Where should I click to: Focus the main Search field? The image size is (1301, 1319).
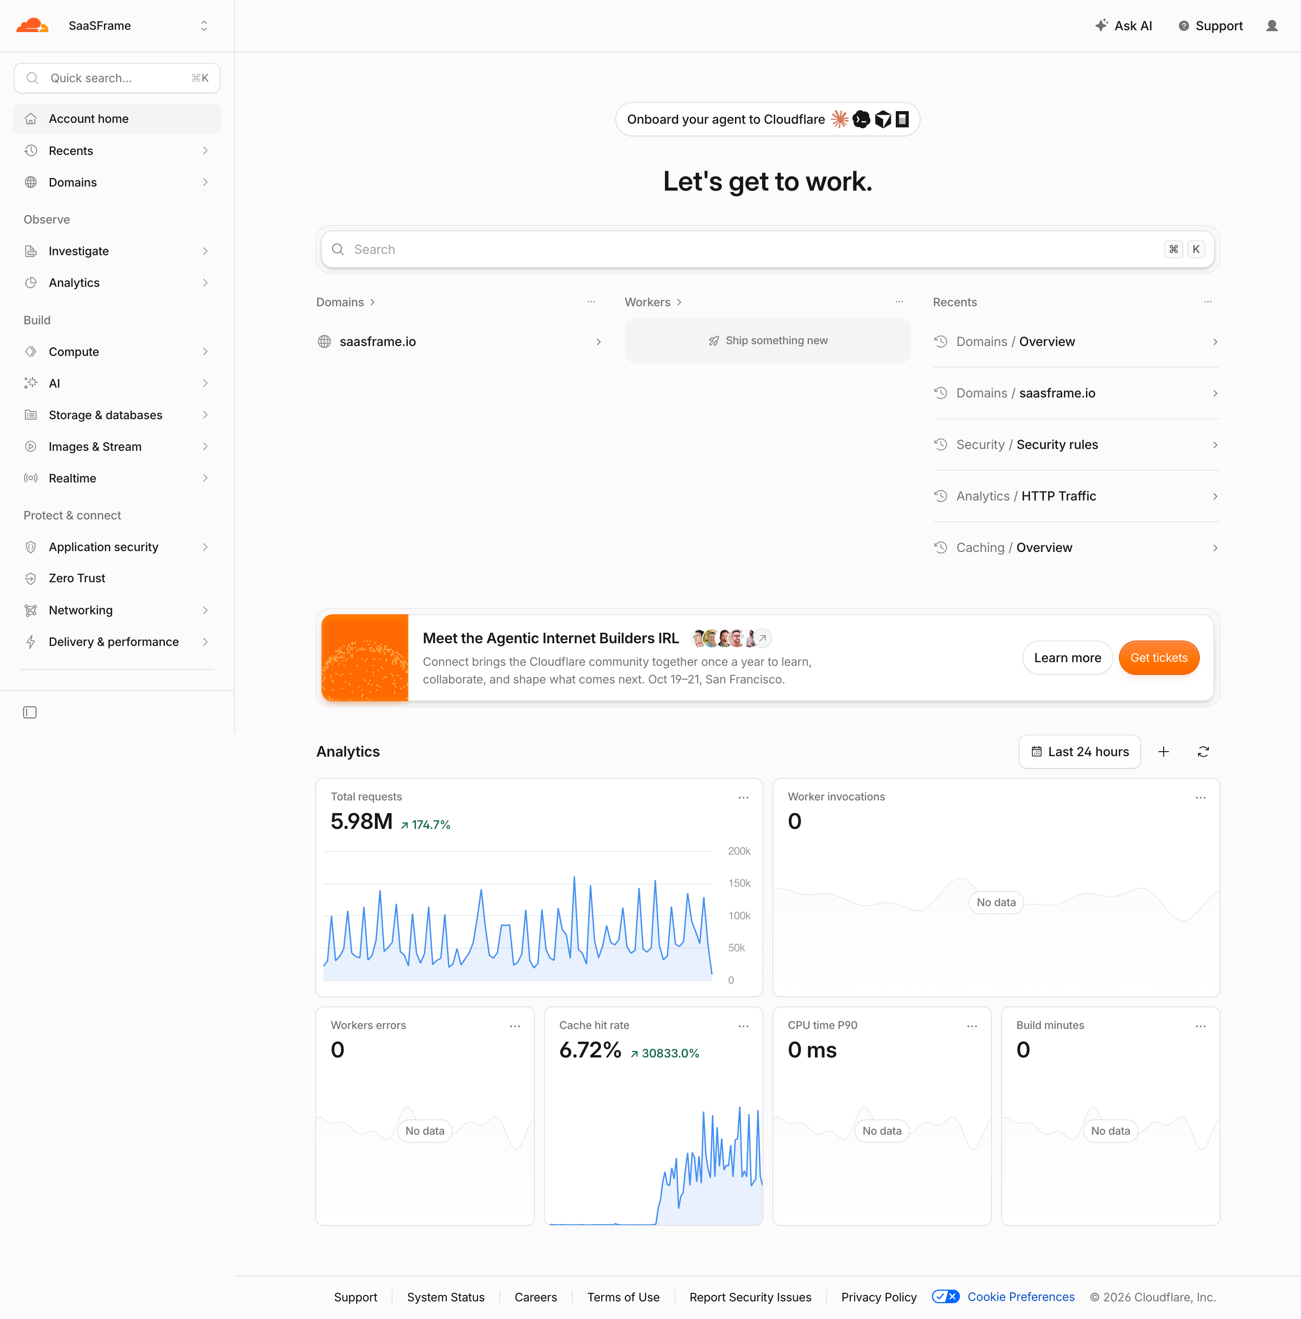coord(767,249)
